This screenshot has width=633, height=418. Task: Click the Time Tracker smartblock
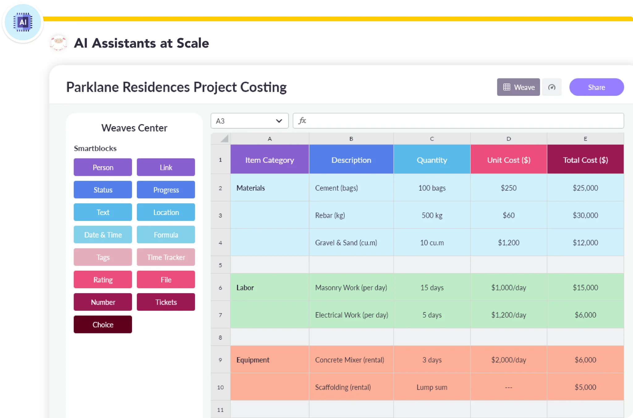coord(166,257)
